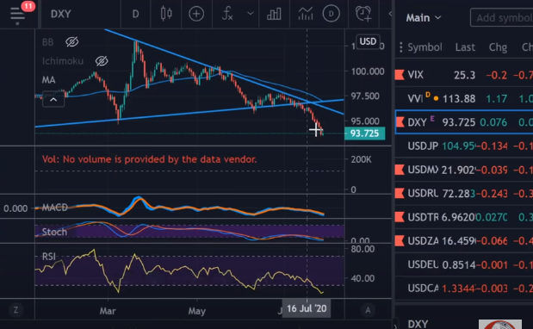The width and height of the screenshot is (533, 329).
Task: Select the USDRU row priced 72.283
Action: click(464, 194)
